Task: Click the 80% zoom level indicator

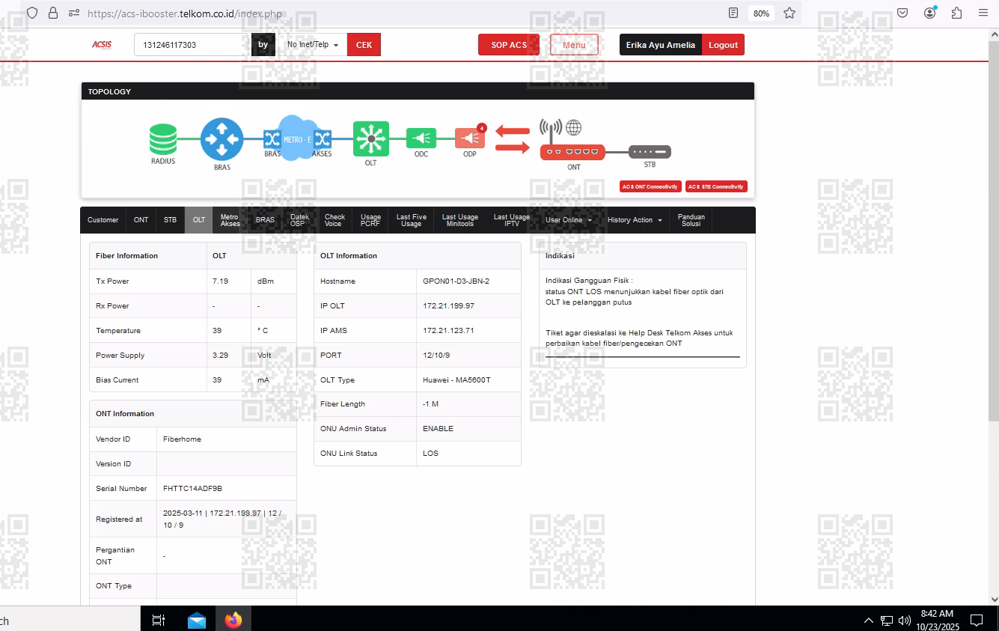Action: (761, 13)
